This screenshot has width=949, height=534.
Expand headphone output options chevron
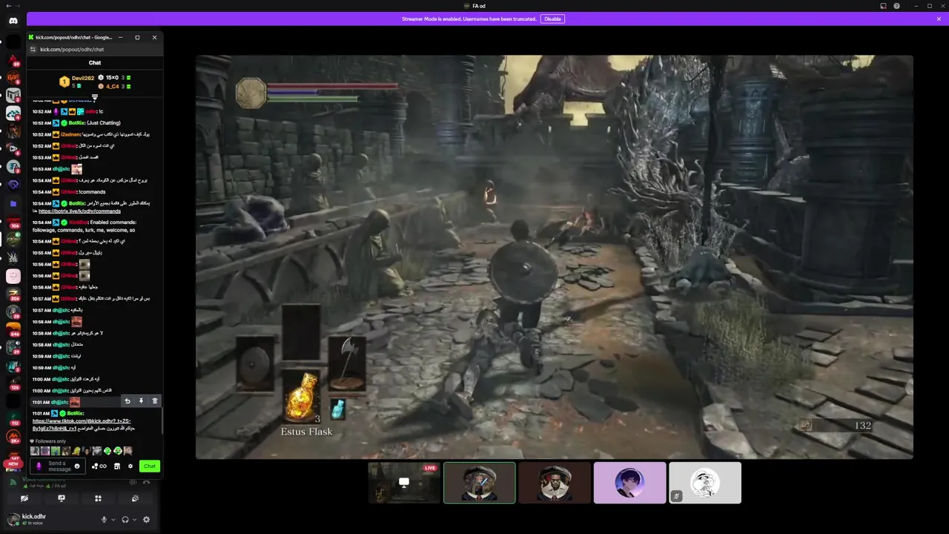(x=134, y=520)
